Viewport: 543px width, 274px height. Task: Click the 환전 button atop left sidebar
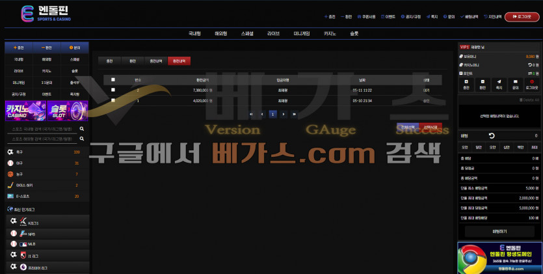[47, 48]
